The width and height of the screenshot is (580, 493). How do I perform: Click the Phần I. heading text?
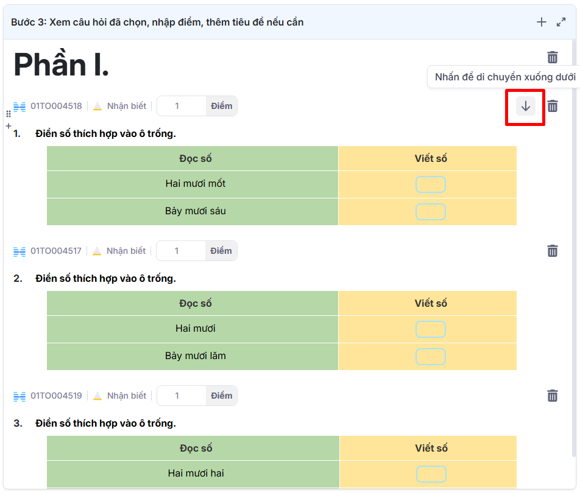(62, 64)
